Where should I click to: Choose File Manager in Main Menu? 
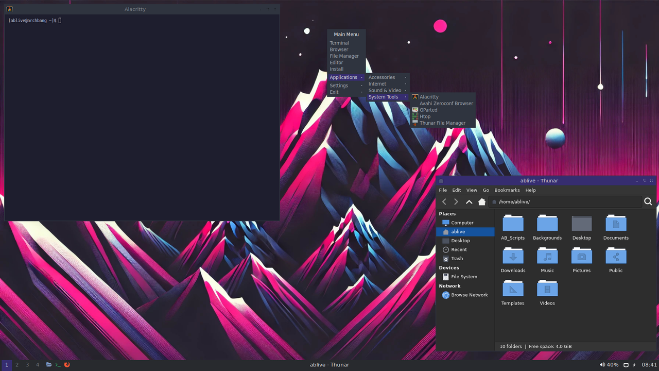346,56
